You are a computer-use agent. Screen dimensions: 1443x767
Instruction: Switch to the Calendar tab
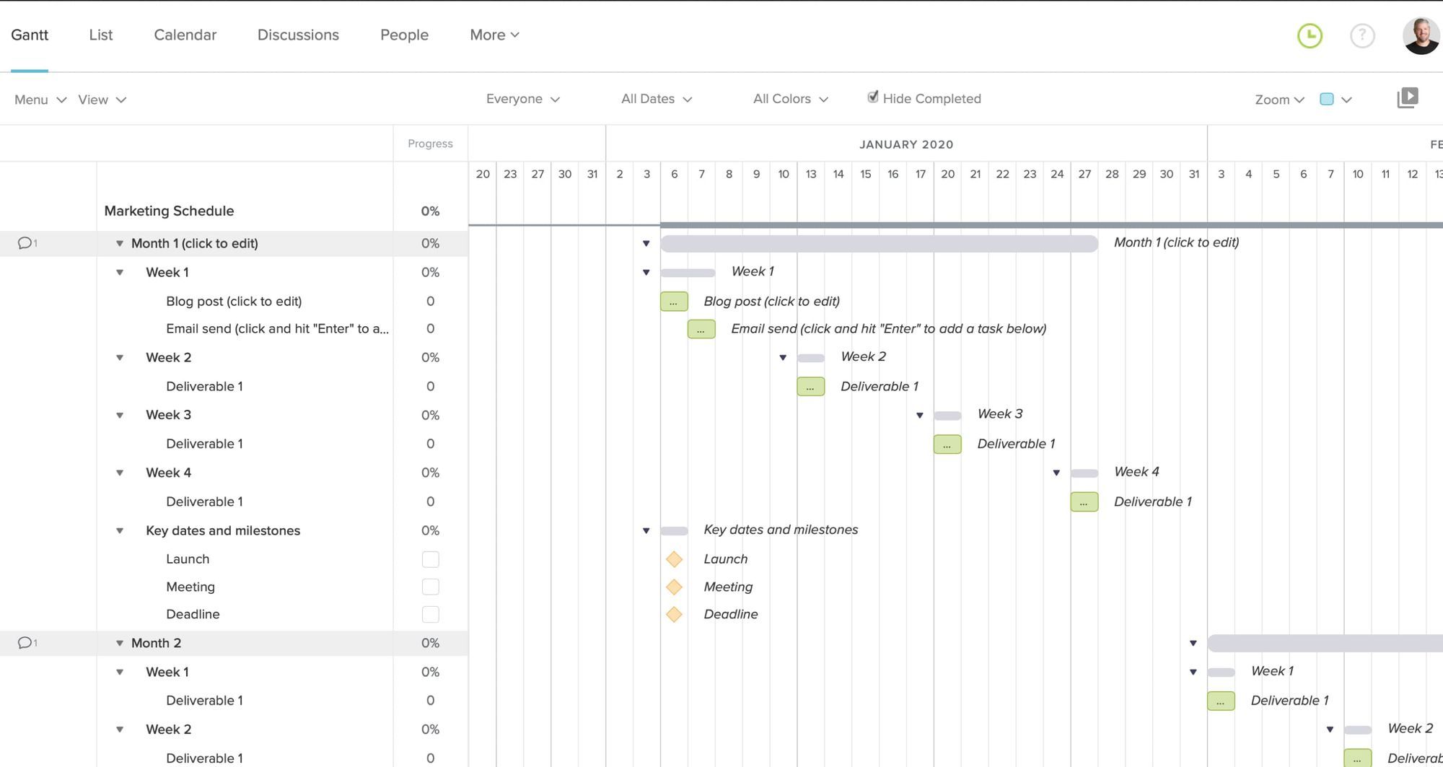[185, 35]
